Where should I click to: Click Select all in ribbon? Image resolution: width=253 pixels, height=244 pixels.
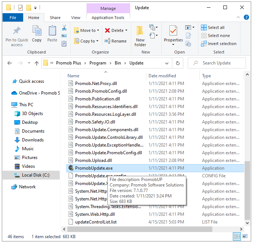(213, 27)
